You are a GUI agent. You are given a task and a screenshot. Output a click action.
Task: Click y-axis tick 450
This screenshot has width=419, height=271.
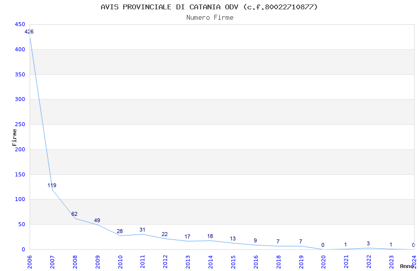tap(20, 24)
